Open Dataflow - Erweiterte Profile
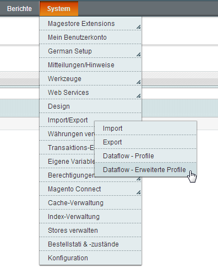Image resolution: width=218 pixels, height=273 pixels. 146,170
